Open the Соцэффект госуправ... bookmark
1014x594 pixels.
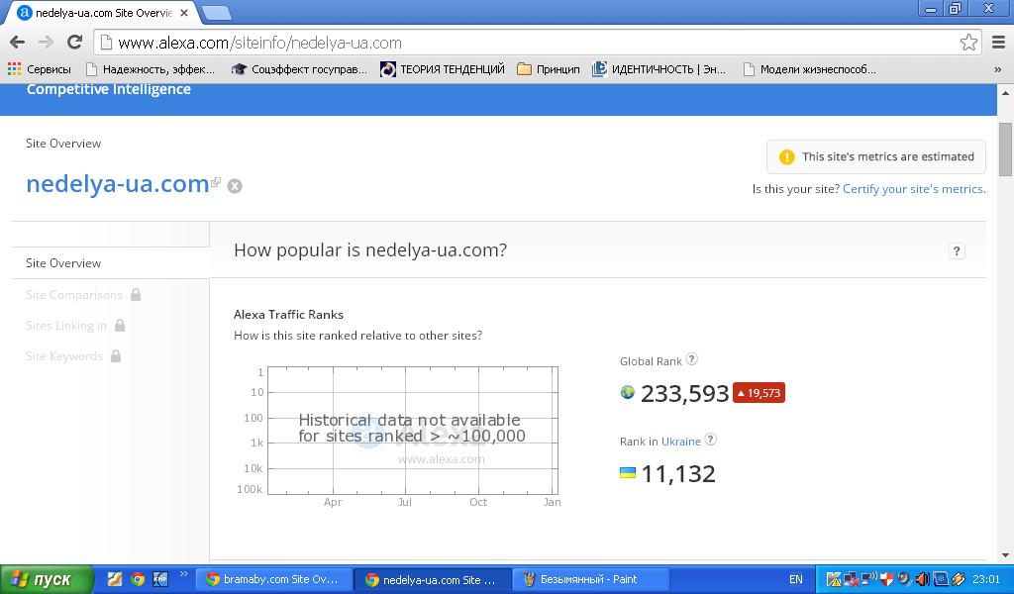(299, 69)
